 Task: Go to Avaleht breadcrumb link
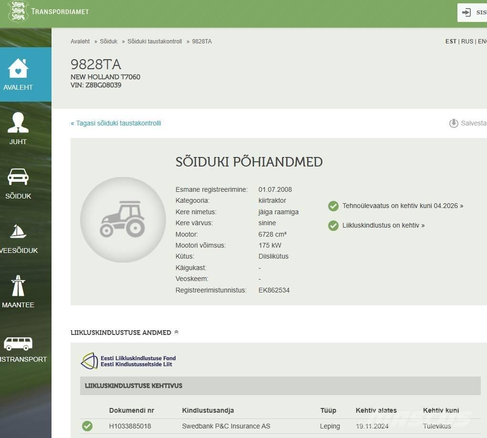click(x=80, y=42)
